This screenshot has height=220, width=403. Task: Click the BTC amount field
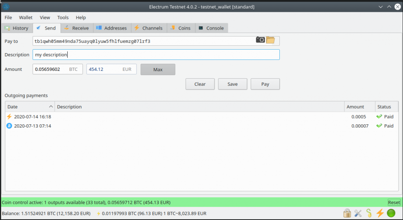(x=57, y=69)
